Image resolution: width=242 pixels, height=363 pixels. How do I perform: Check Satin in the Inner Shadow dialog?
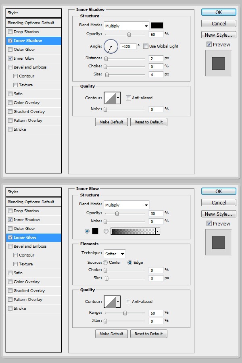(10, 94)
